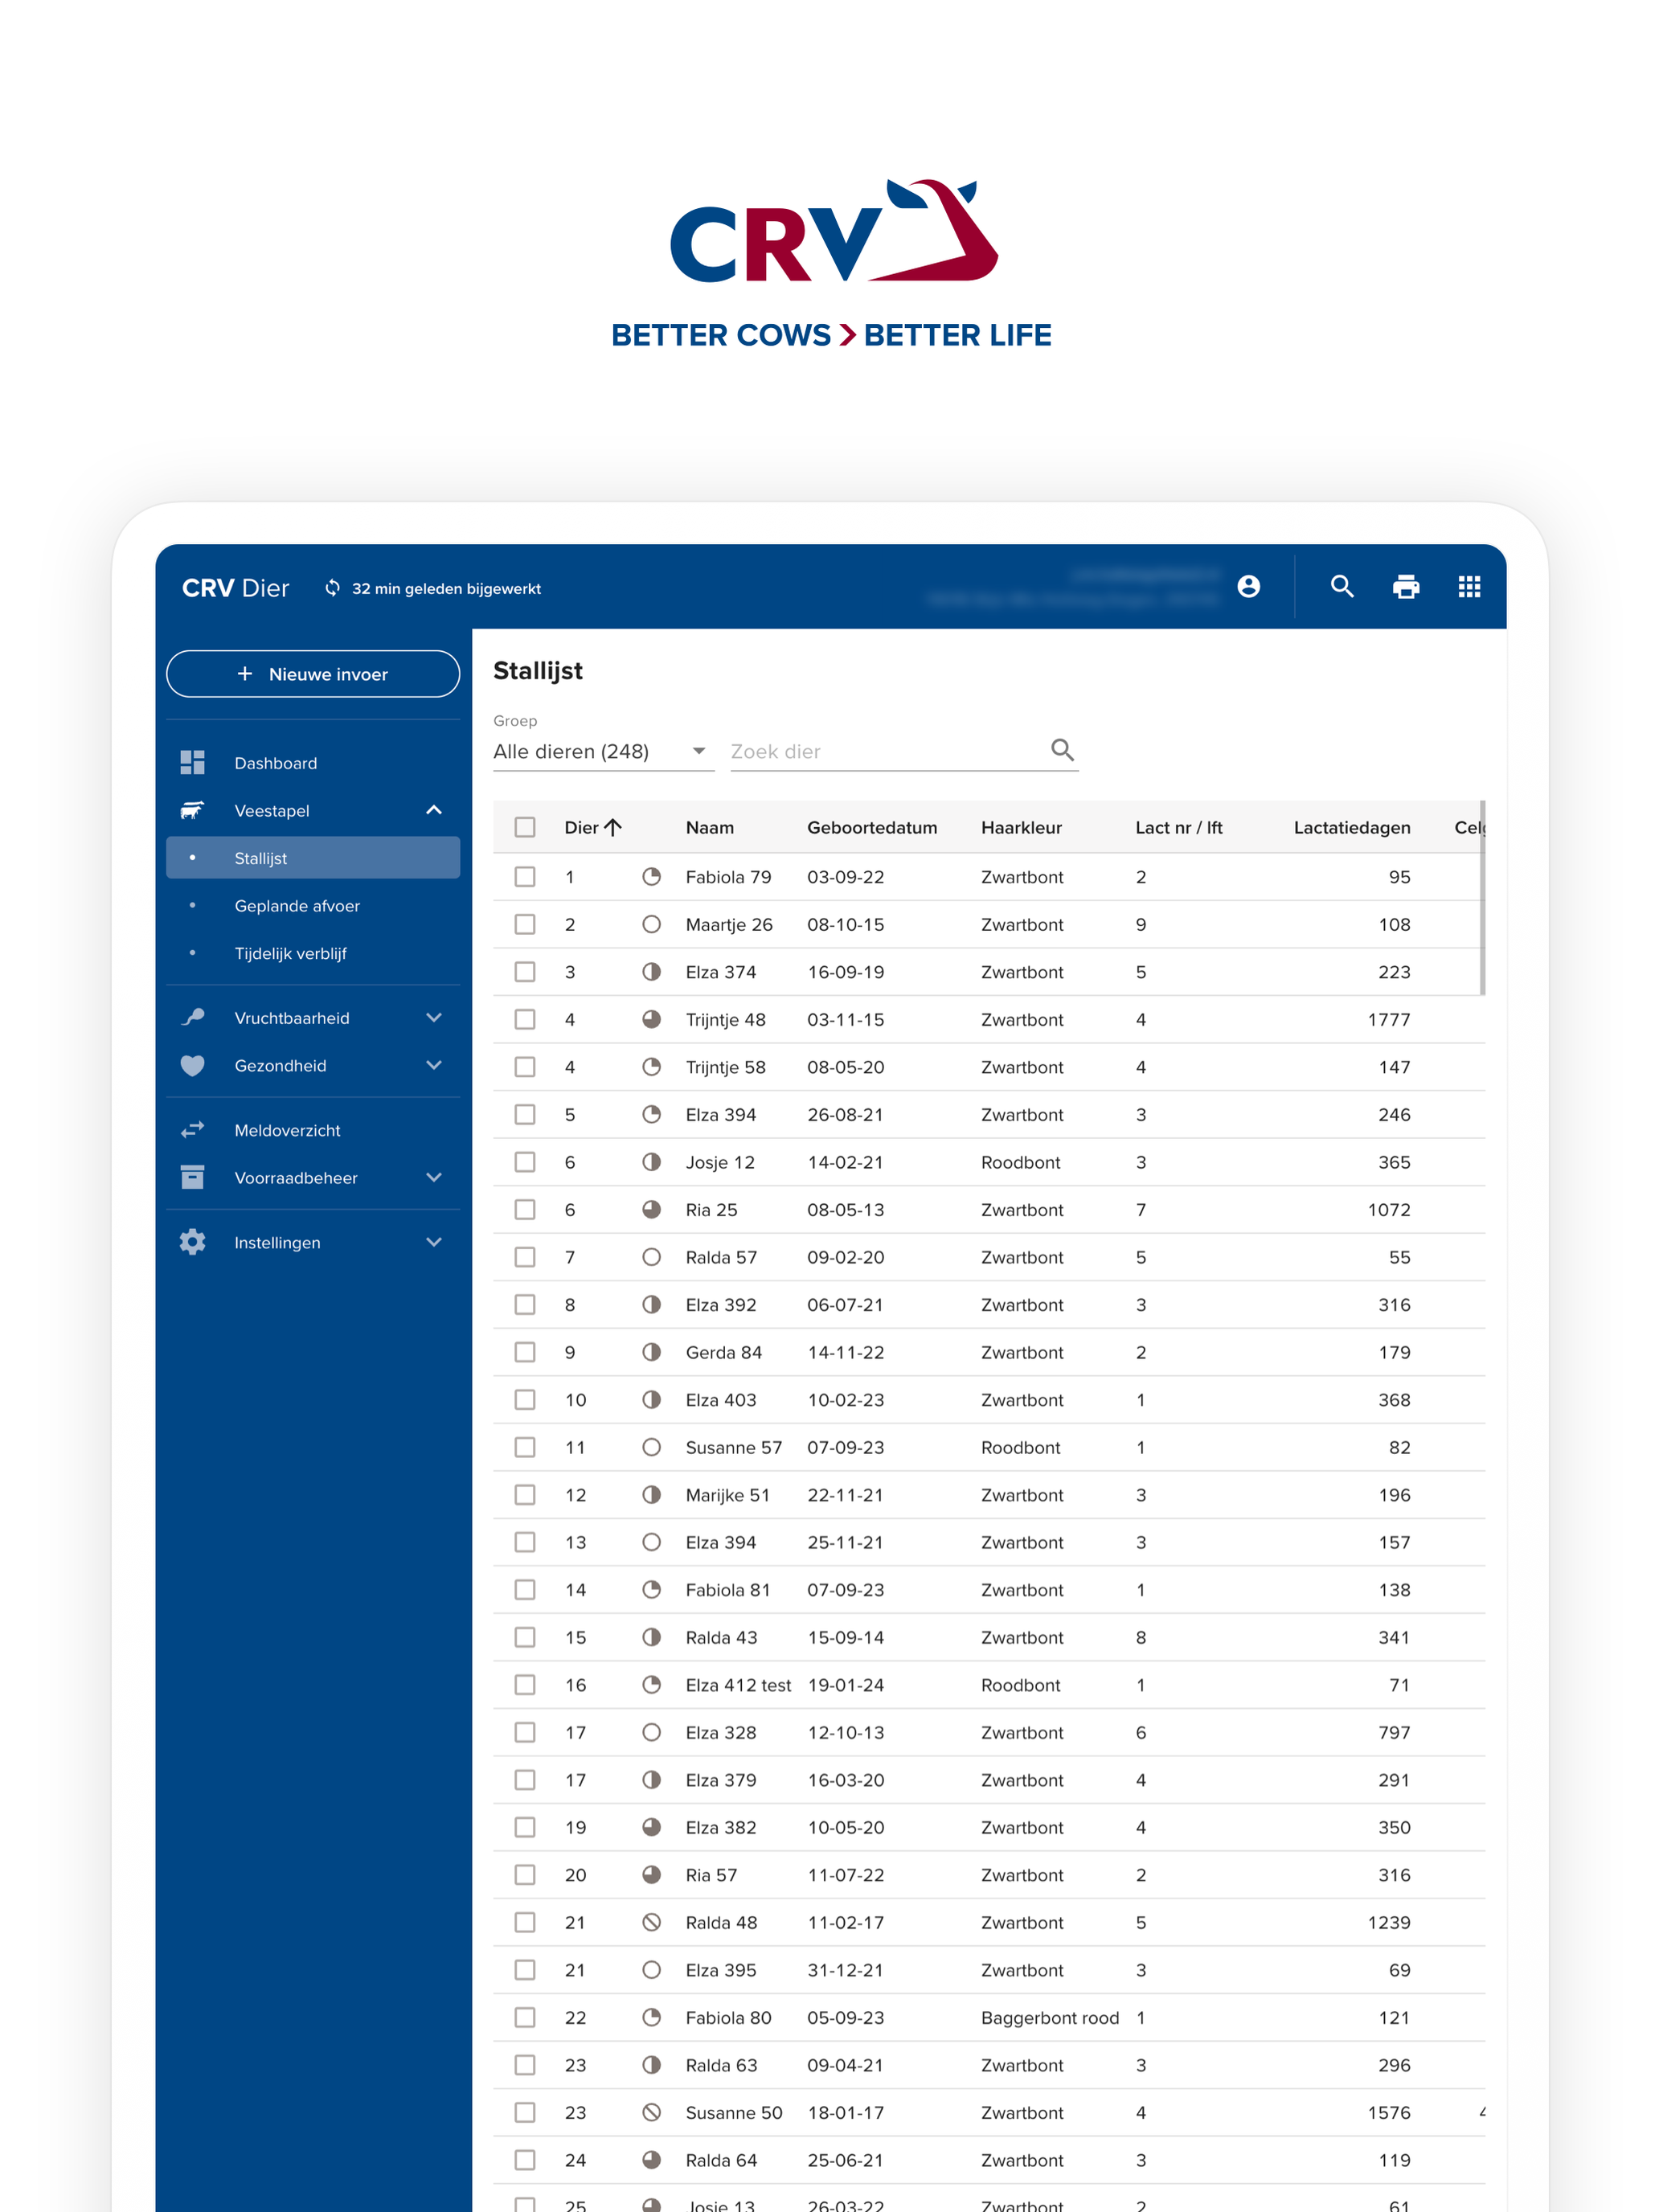The image size is (1659, 2212).
Task: Click name cell 'Elza 403'
Action: pyautogui.click(x=721, y=1400)
